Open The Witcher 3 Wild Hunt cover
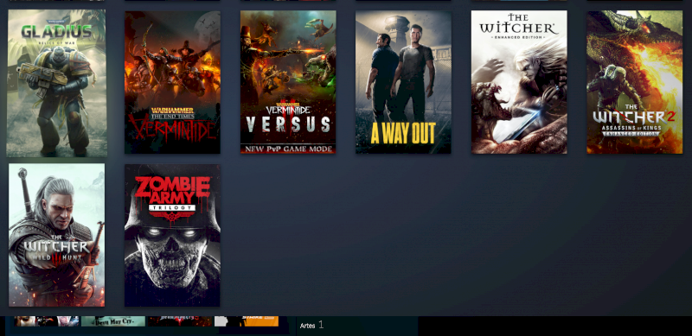Screen dimensions: 692x336 57,235
